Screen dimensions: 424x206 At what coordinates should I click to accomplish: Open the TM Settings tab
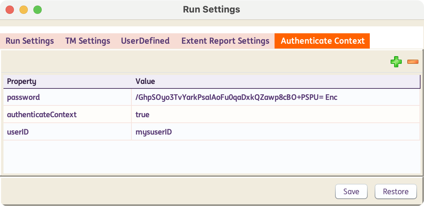pos(88,41)
